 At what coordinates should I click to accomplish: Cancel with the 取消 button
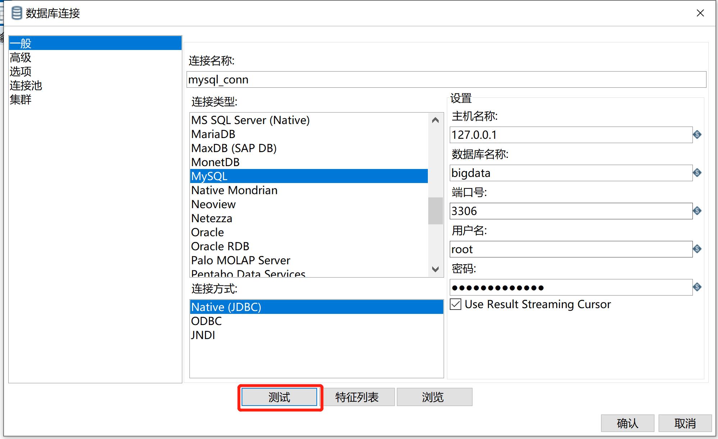pos(685,423)
